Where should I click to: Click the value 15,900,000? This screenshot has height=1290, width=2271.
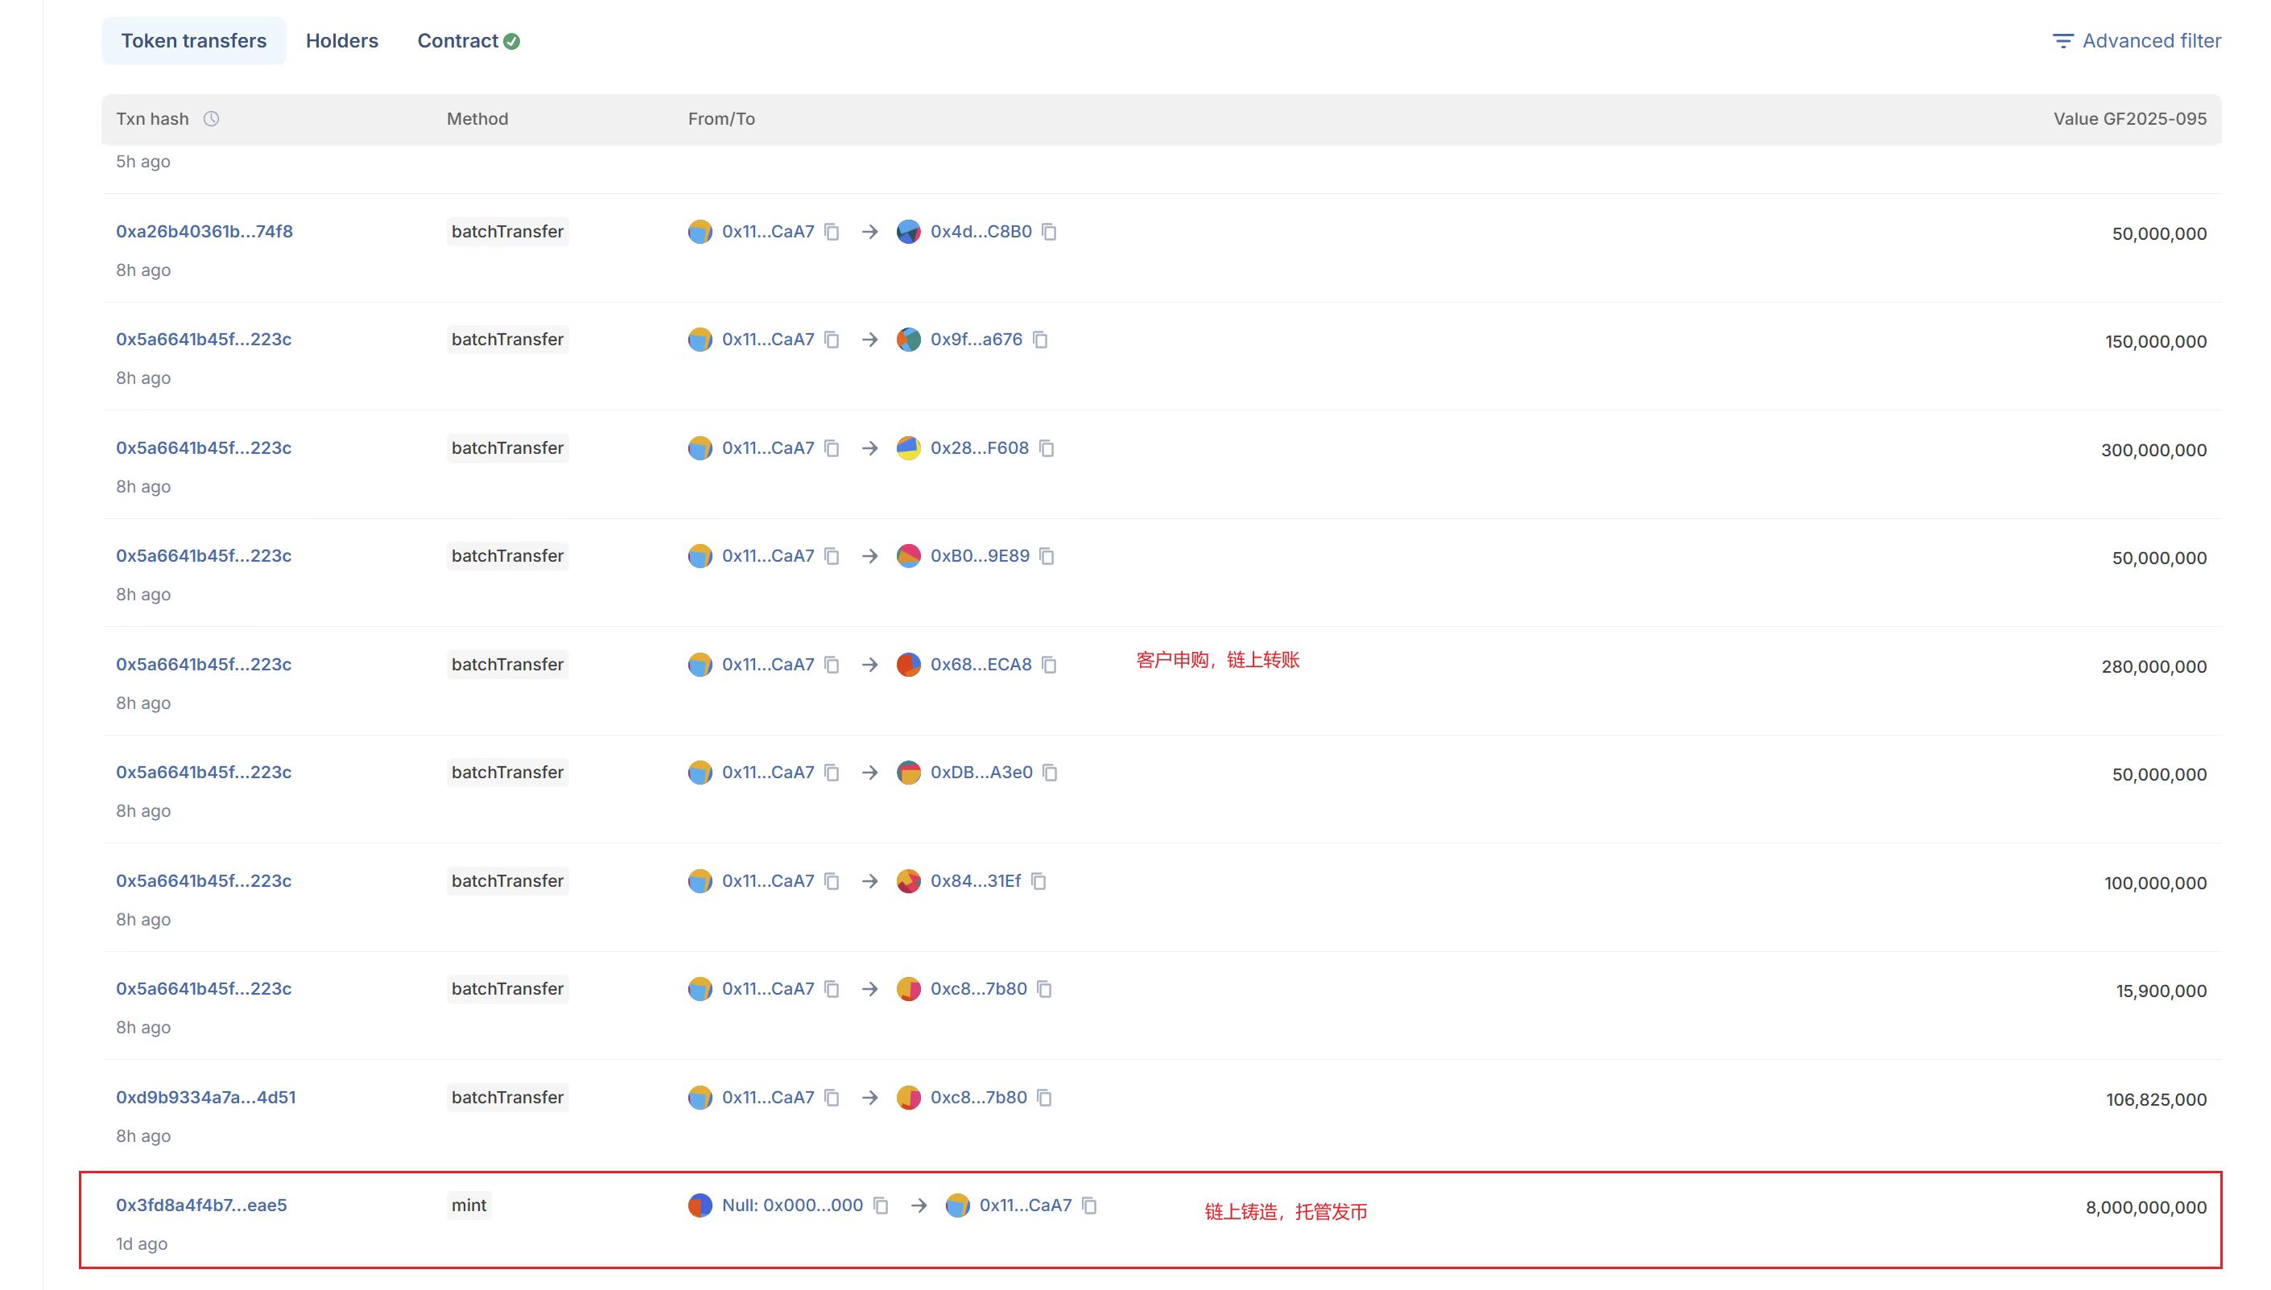pos(2162,991)
